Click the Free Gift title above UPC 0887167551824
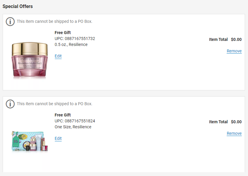This screenshot has width=248, height=176. [63, 115]
